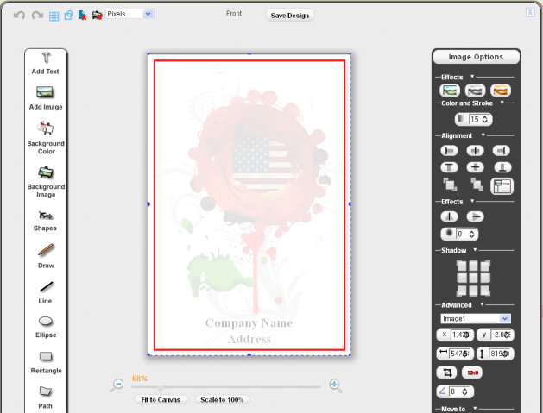Click the align left icon
This screenshot has width=543, height=413.
point(449,151)
